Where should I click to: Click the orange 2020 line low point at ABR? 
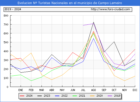tap(52, 80)
